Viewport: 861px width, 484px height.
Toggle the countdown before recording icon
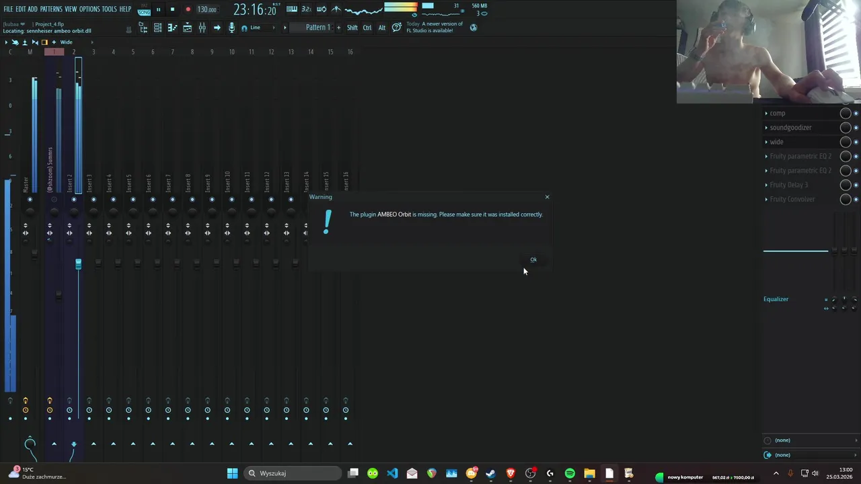307,9
